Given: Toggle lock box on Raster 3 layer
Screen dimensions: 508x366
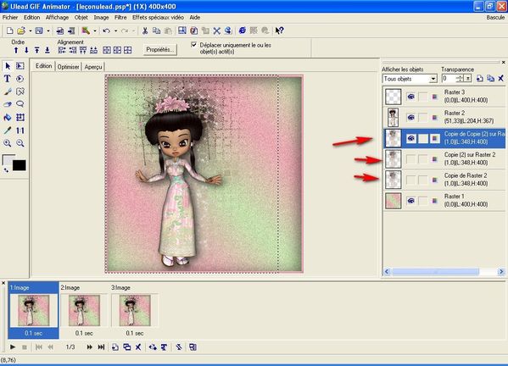Looking at the screenshot, I should pyautogui.click(x=423, y=97).
